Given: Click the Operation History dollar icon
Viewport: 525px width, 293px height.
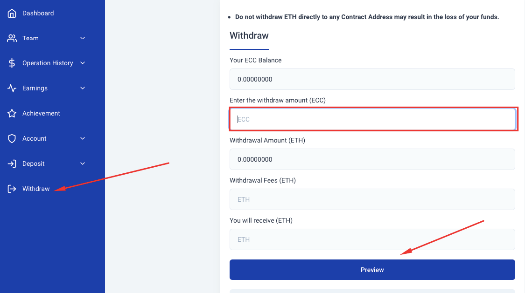Looking at the screenshot, I should (x=12, y=63).
